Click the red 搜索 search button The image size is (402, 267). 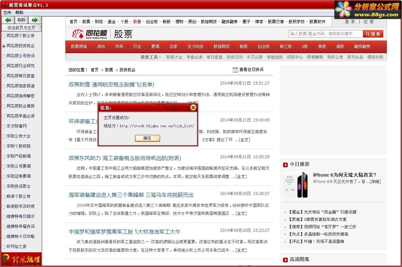point(373,34)
